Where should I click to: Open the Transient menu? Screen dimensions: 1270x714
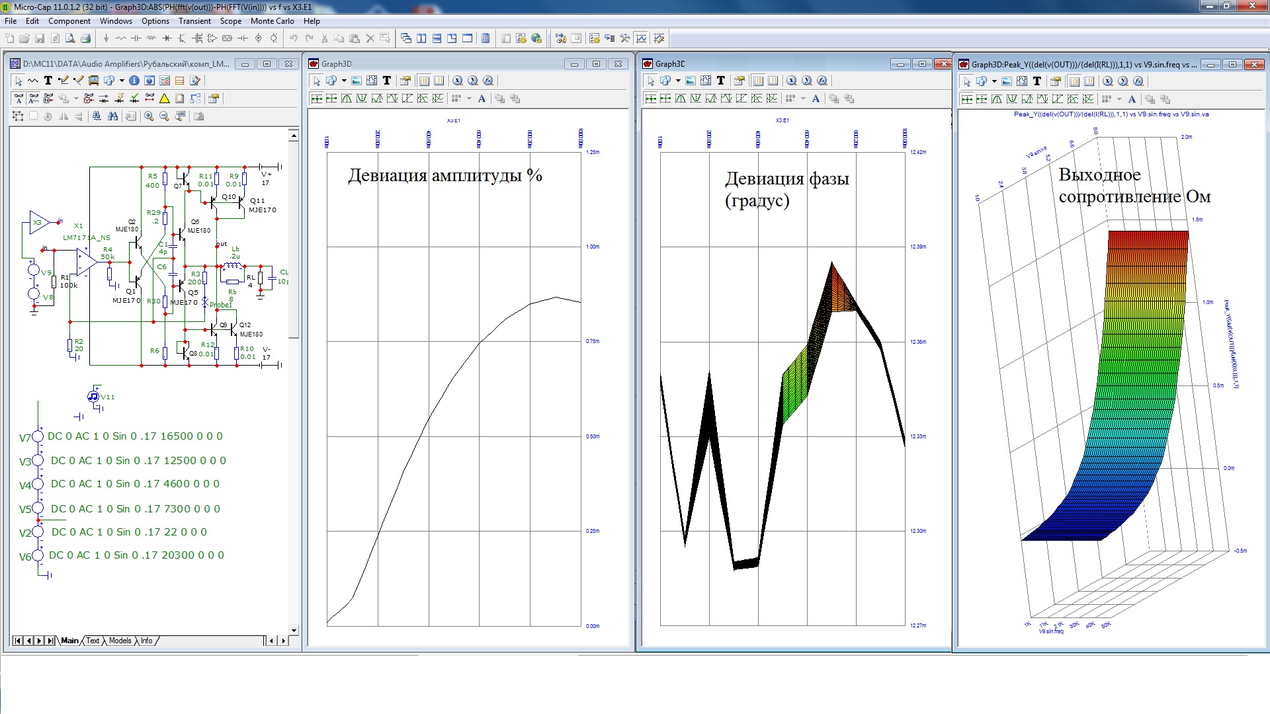pos(194,21)
